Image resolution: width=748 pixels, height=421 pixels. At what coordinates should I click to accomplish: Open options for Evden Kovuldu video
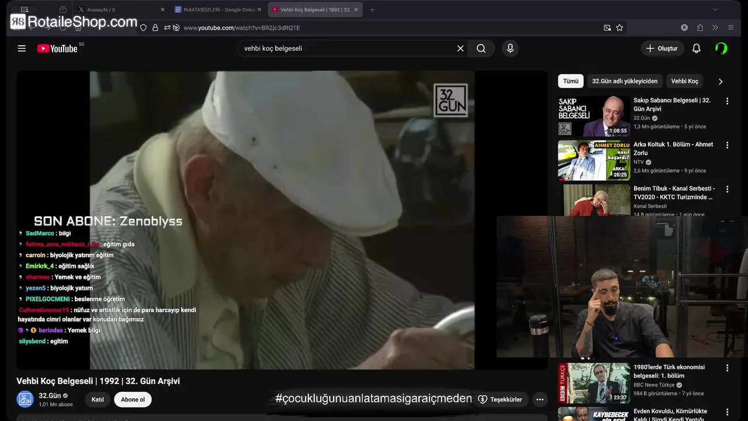tap(727, 412)
